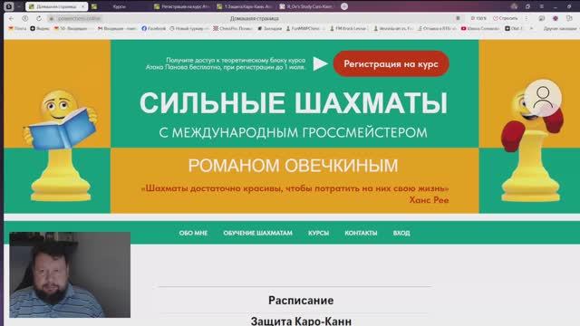Image resolution: width=580 pixels, height=326 pixels.
Task: Click the collections icon in the title bar
Action: point(527,6)
